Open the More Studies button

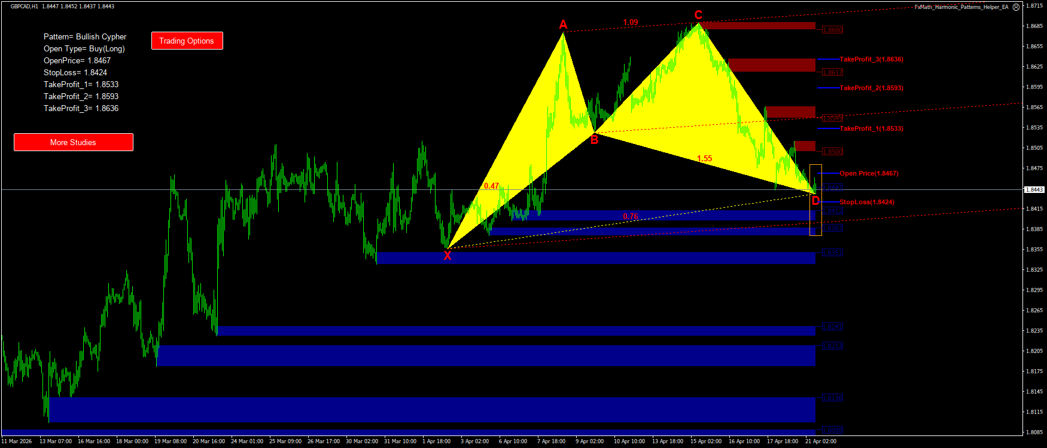tap(73, 142)
